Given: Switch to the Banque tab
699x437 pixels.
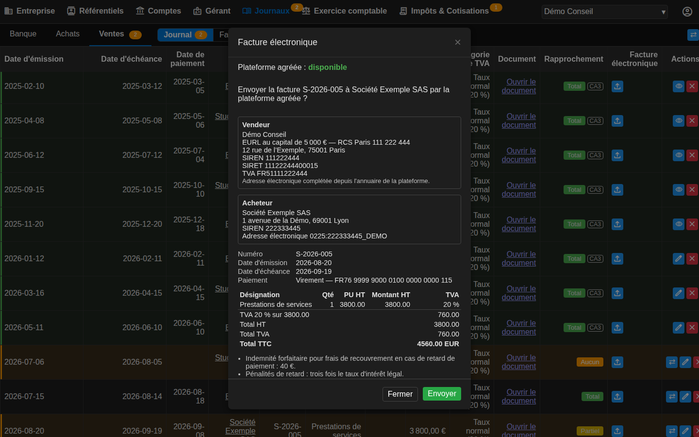Looking at the screenshot, I should coord(23,34).
